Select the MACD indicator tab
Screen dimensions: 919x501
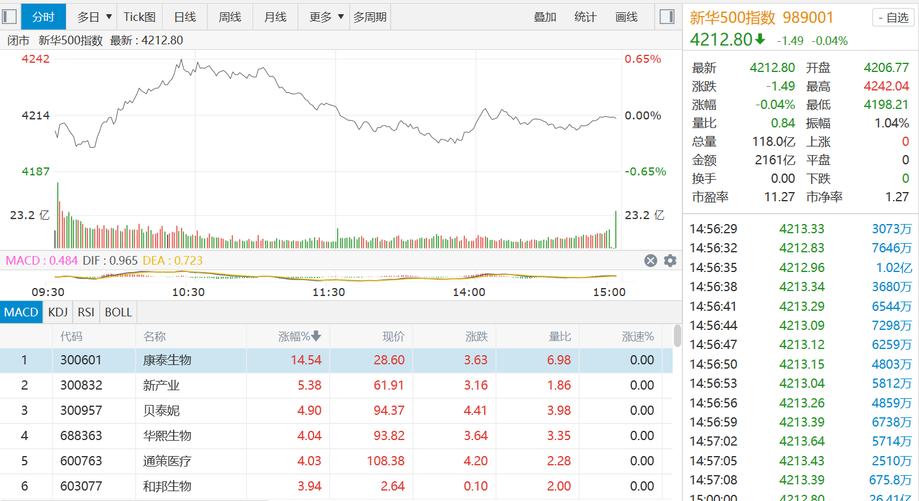coord(21,312)
